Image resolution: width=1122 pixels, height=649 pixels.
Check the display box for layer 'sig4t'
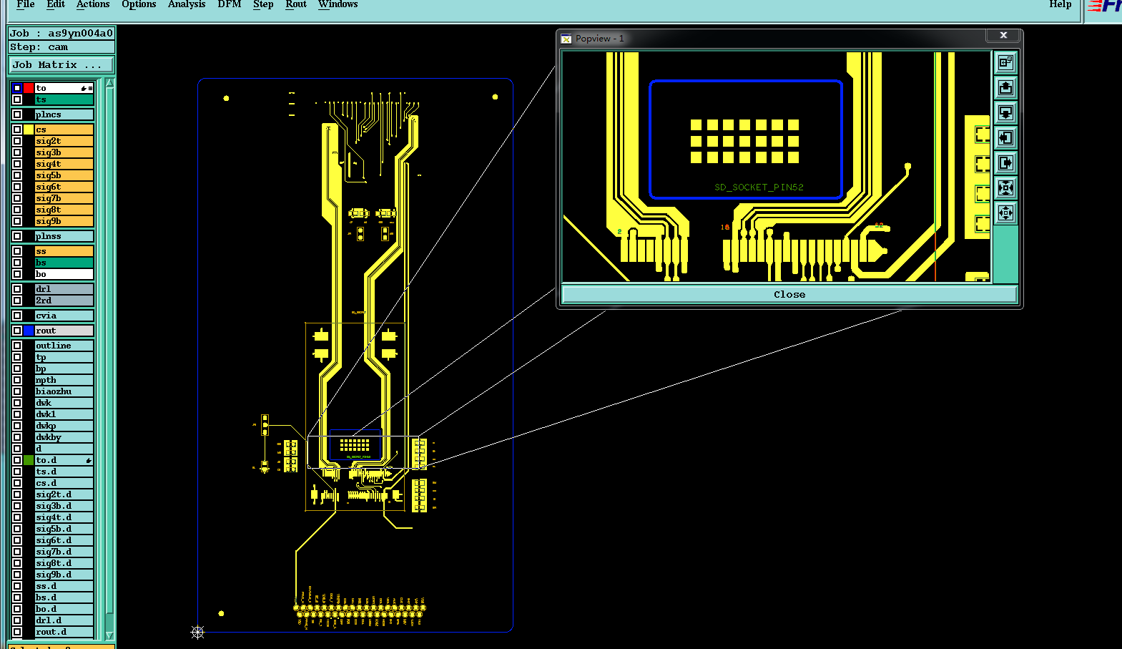click(x=17, y=164)
